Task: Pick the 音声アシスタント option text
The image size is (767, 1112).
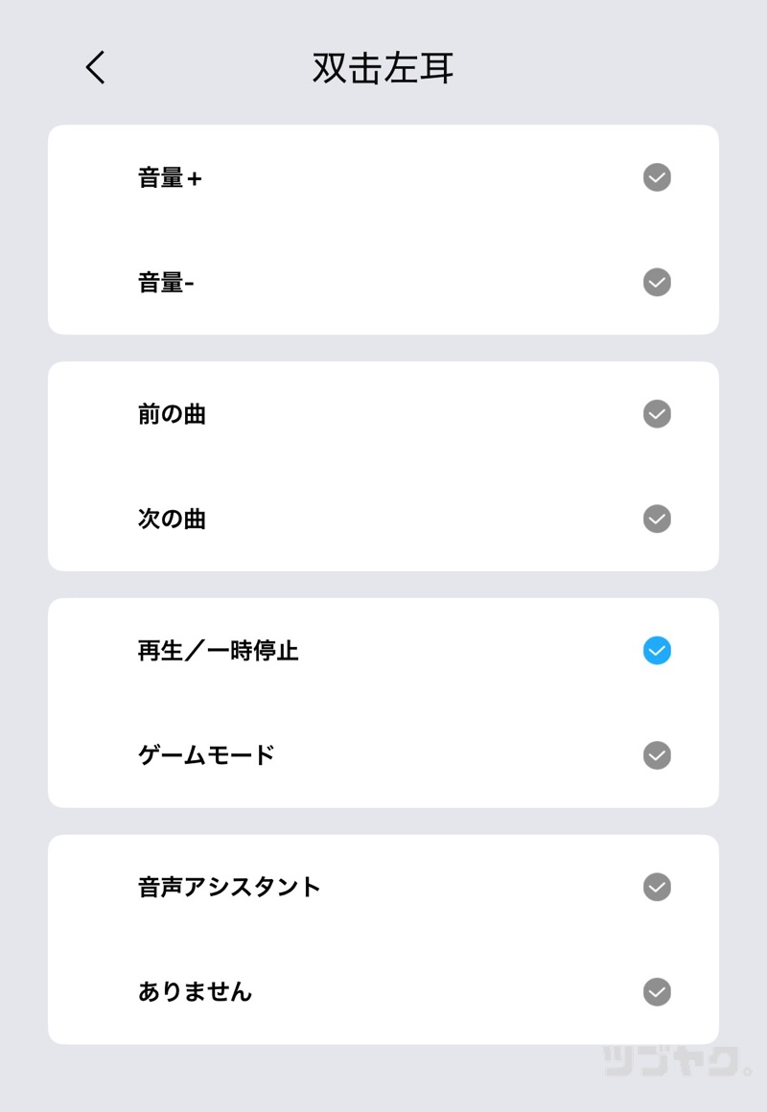Action: click(x=229, y=888)
